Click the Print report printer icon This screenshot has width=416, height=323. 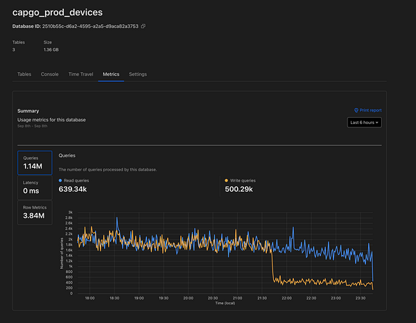point(356,110)
